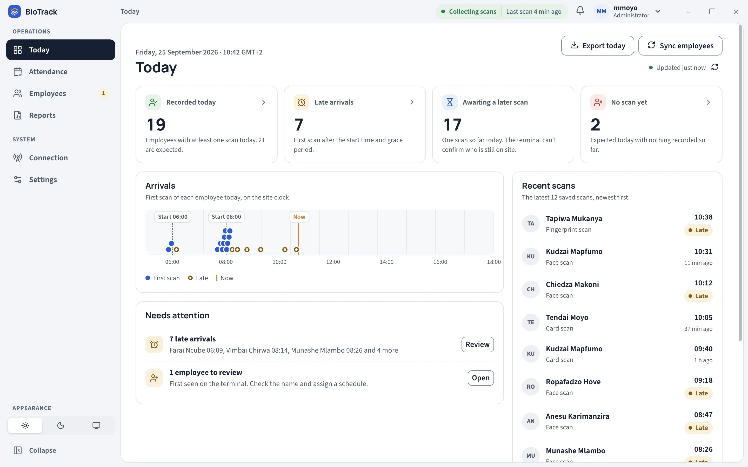Open the notifications bell
Viewport: 748px width, 467px height.
point(580,11)
